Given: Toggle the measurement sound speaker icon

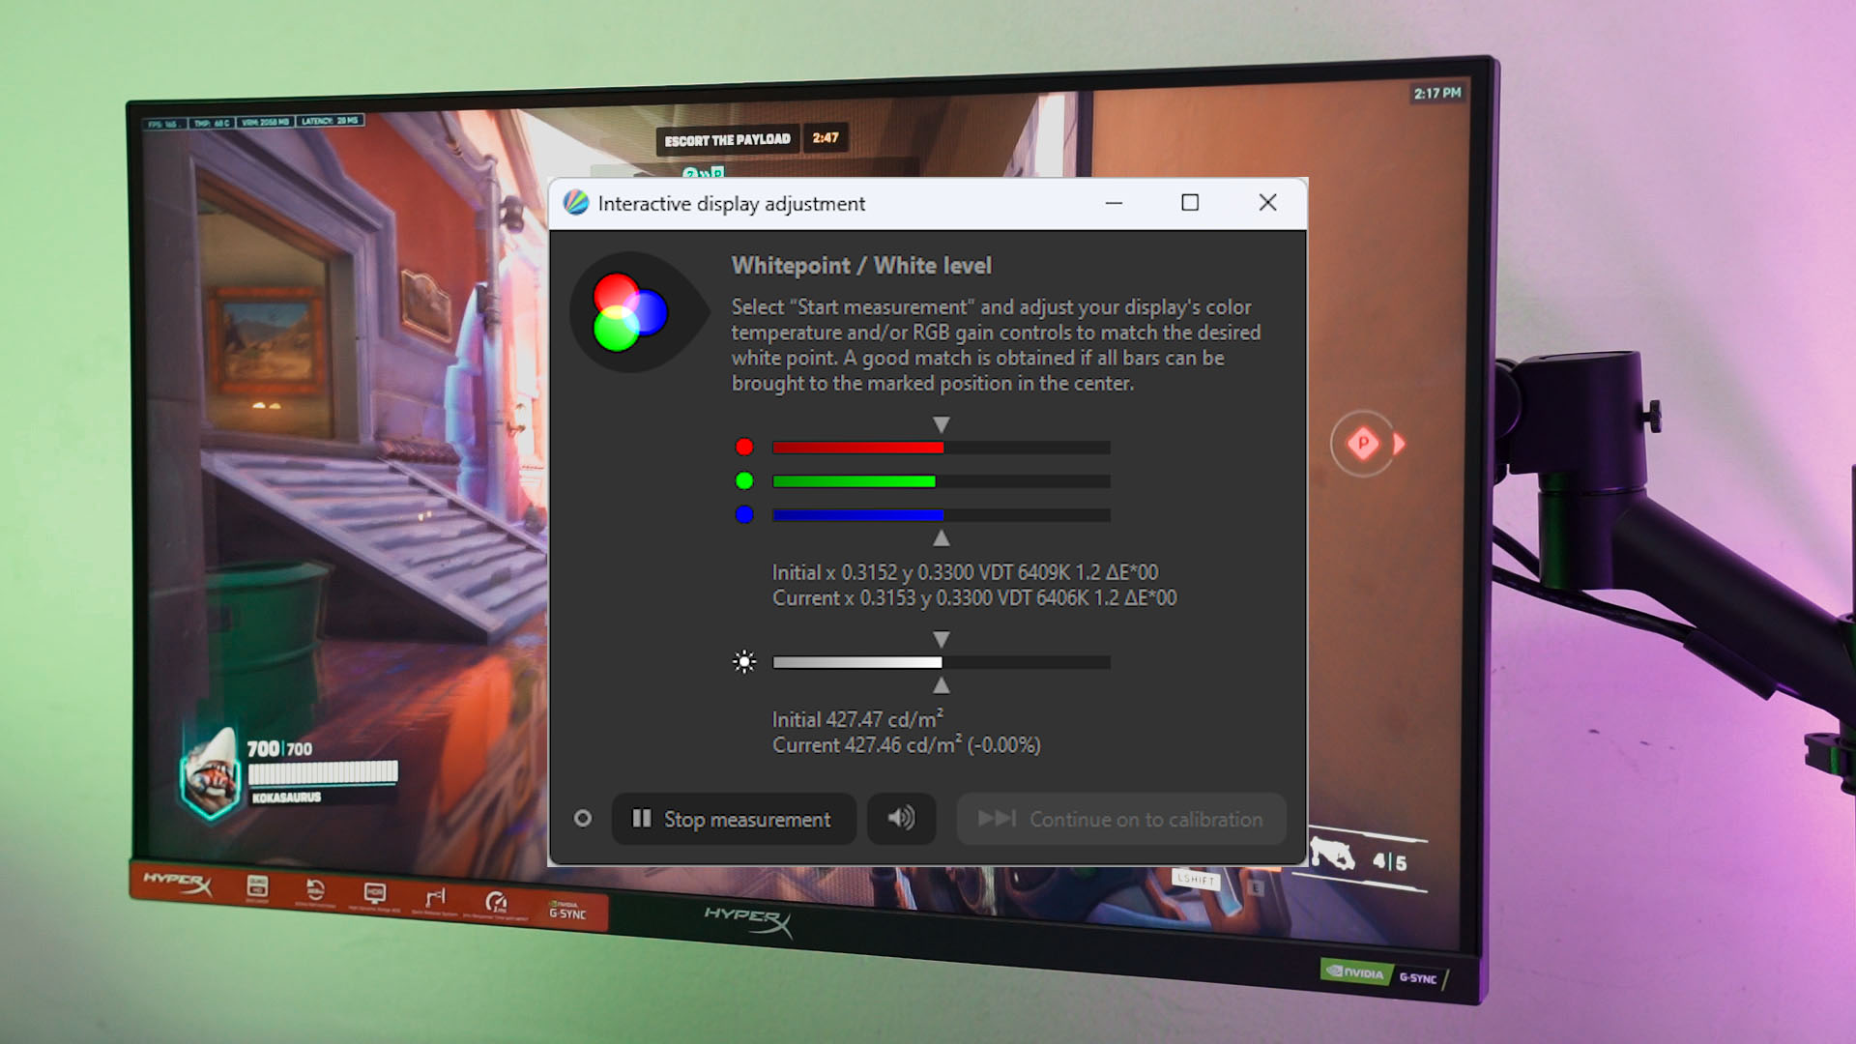Looking at the screenshot, I should tap(901, 819).
